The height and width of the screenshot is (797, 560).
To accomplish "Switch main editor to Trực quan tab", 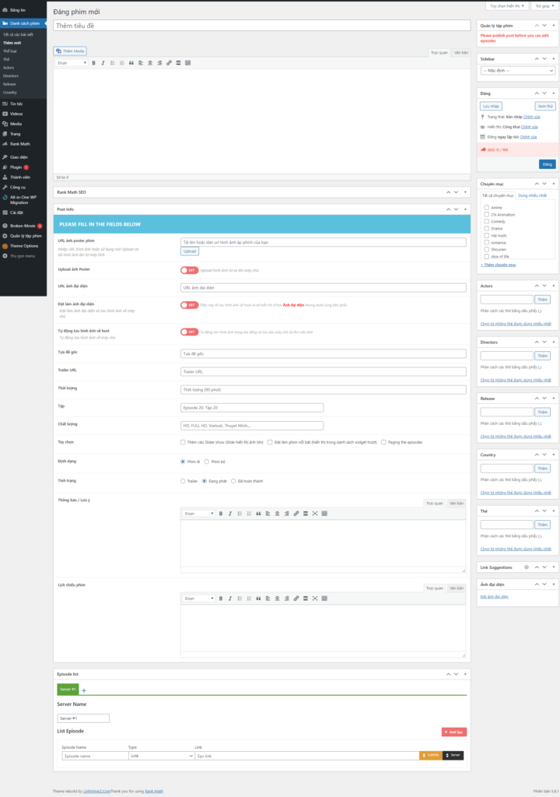I will point(439,53).
